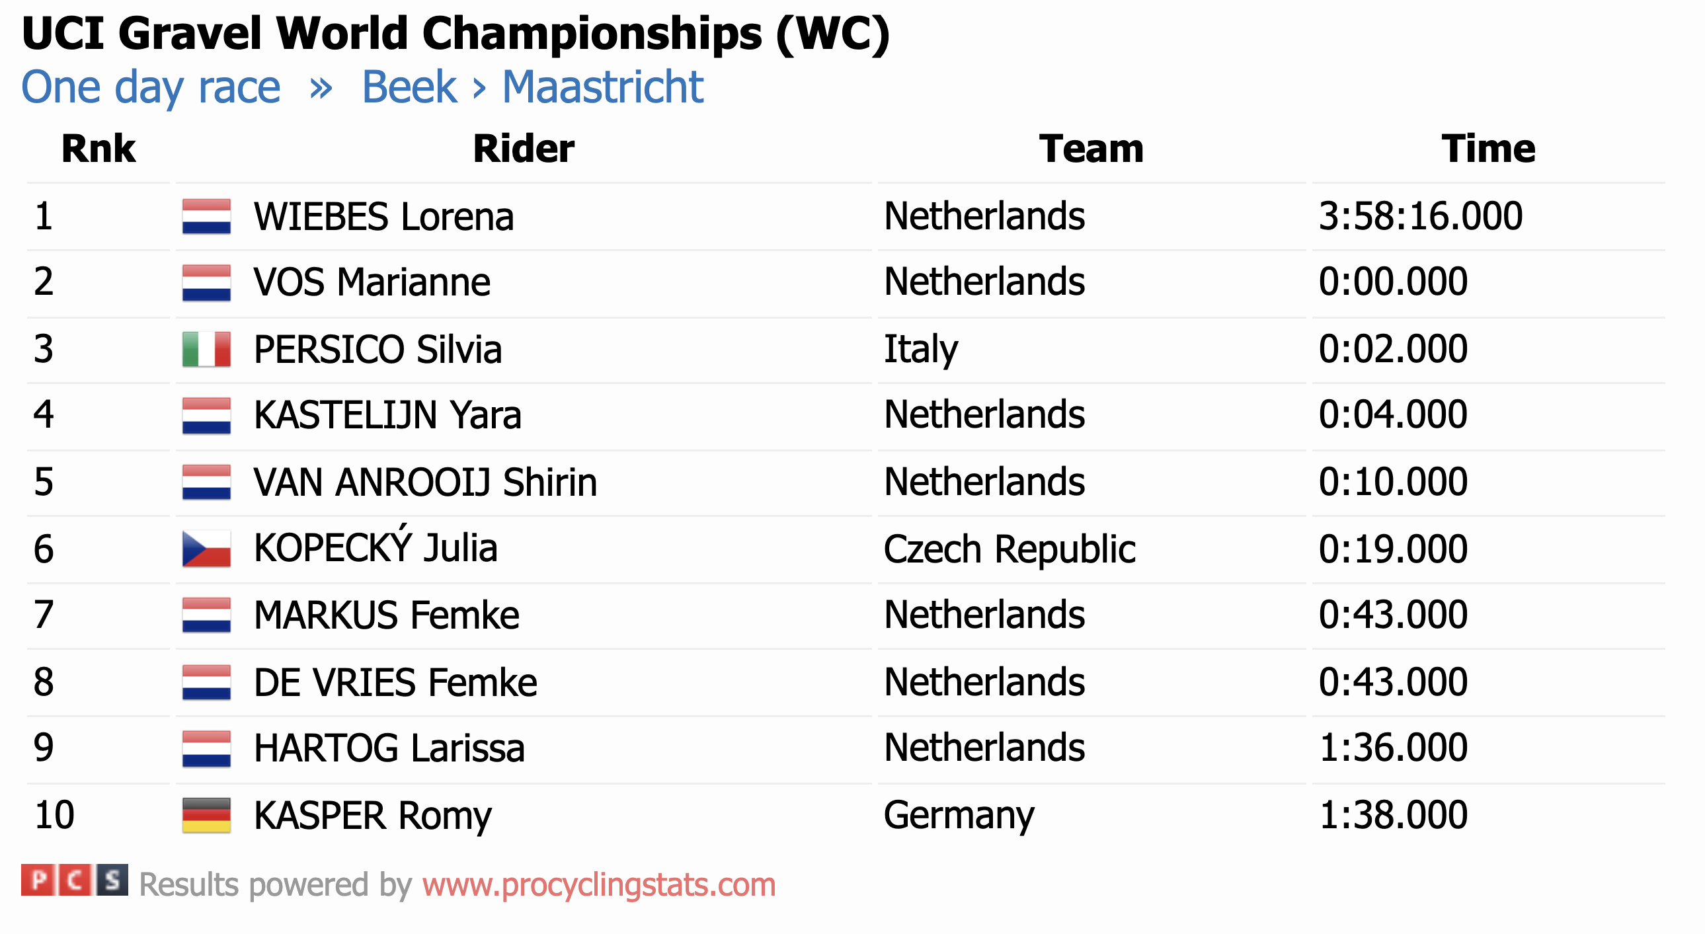The height and width of the screenshot is (934, 1705).
Task: Select rider VAN ANROOIJ Shirin
Action: [x=425, y=482]
